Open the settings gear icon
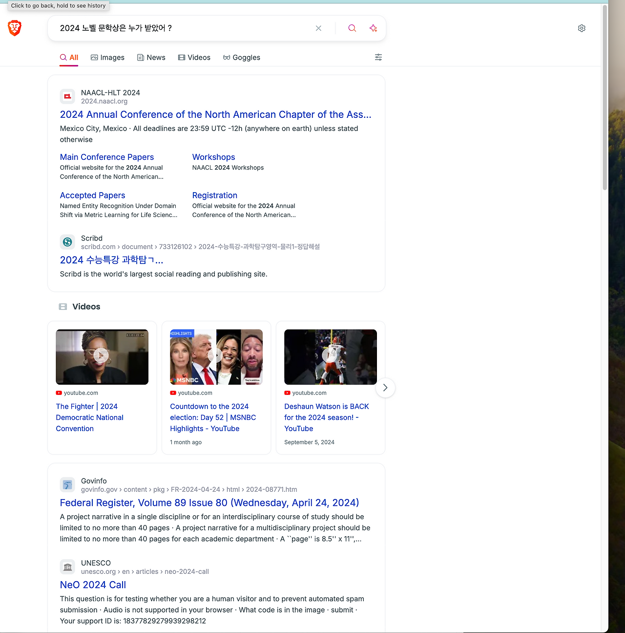The image size is (625, 633). coord(582,28)
